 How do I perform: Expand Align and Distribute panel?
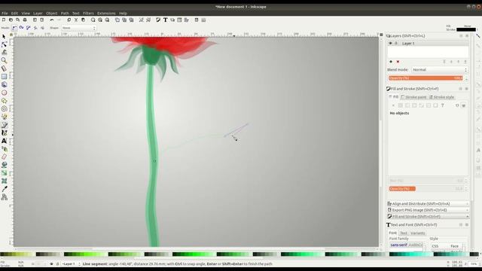click(x=428, y=204)
